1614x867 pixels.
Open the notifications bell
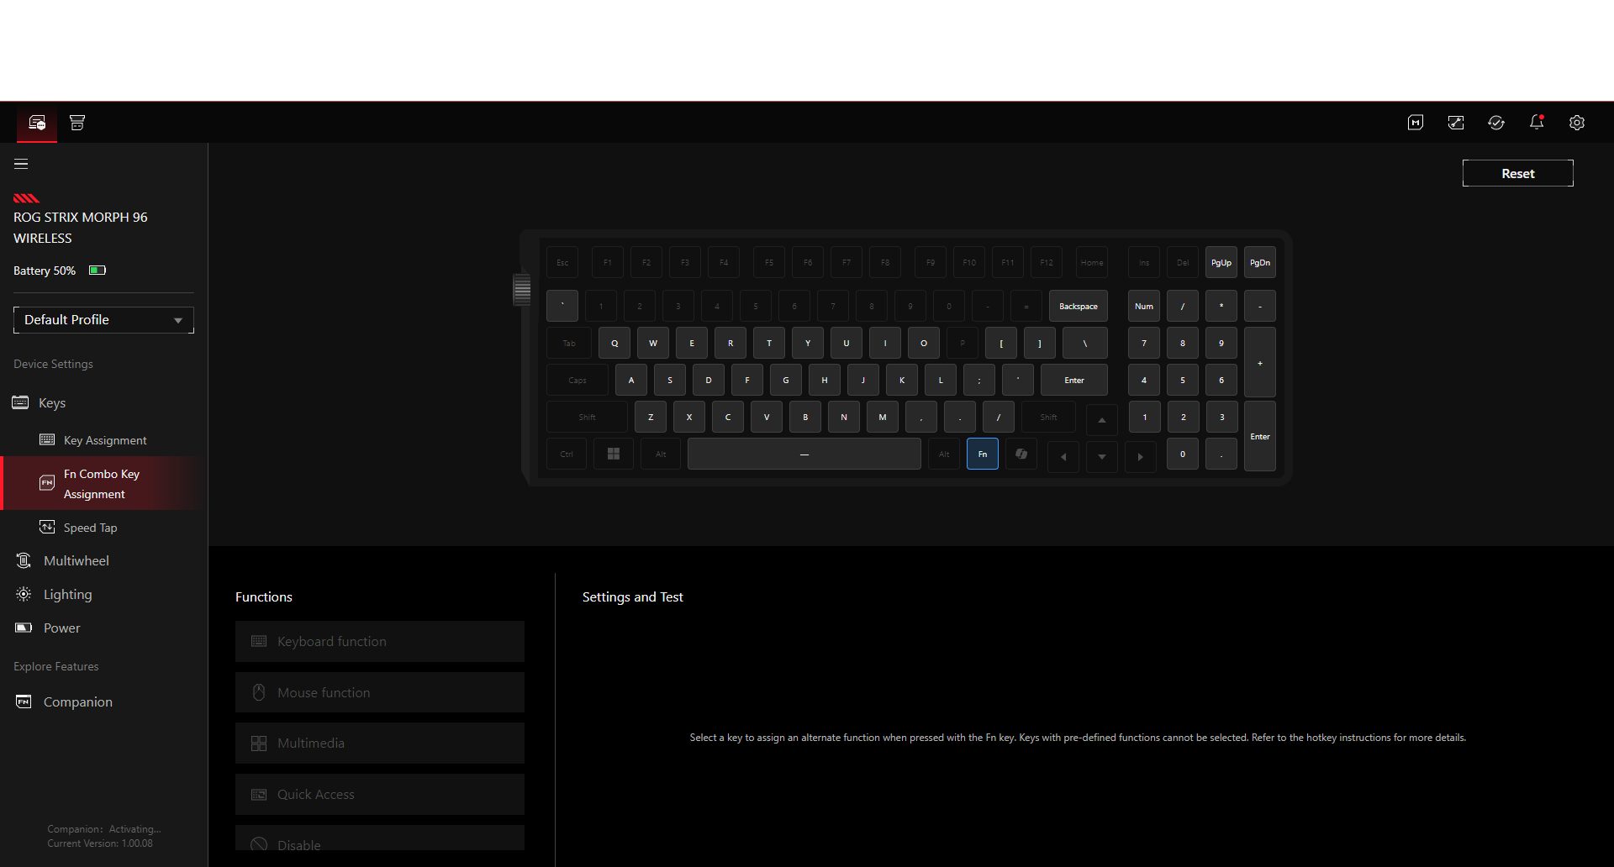click(x=1537, y=123)
